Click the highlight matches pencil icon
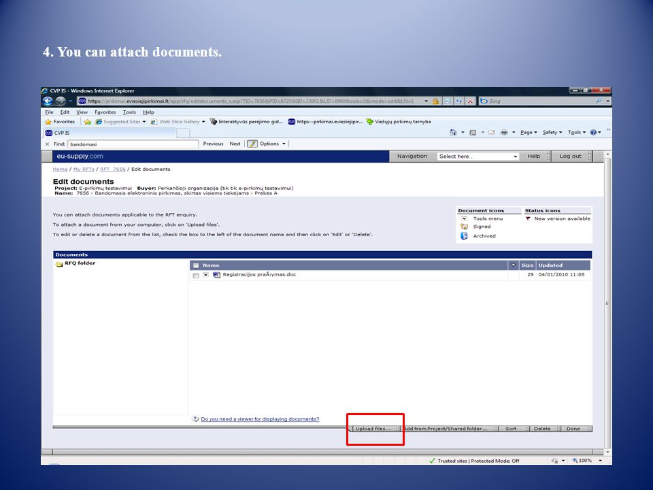Viewport: 653px width, 490px height. 252,144
